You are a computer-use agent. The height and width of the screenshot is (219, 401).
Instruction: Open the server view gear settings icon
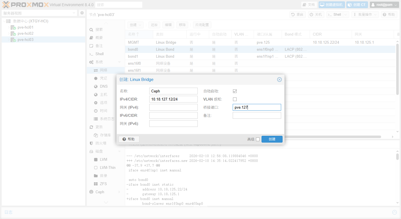(x=82, y=13)
